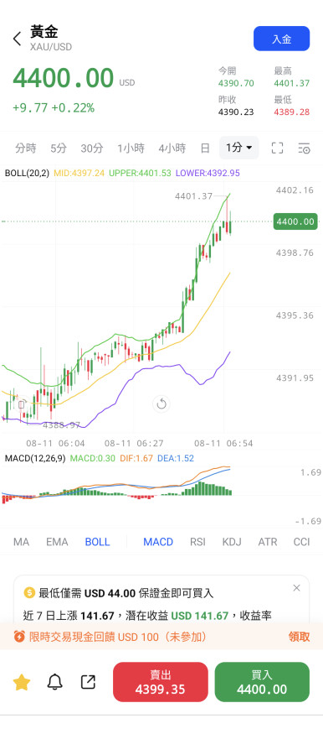Click the alarm clock promo icon
323x755 pixels.
(19, 637)
